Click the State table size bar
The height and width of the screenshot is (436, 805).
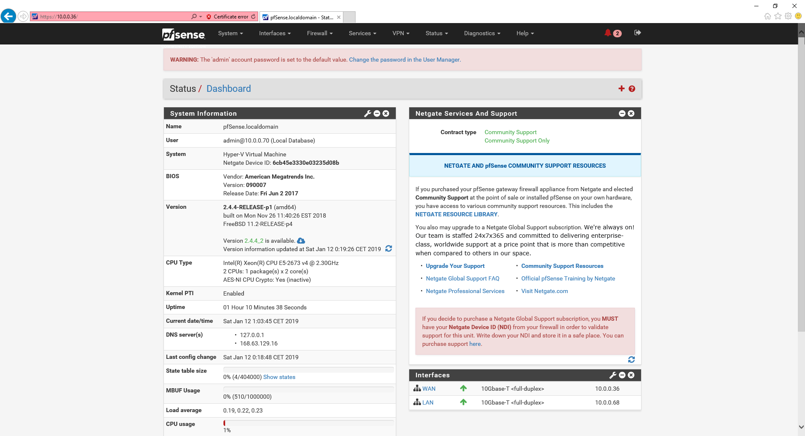[308, 370]
